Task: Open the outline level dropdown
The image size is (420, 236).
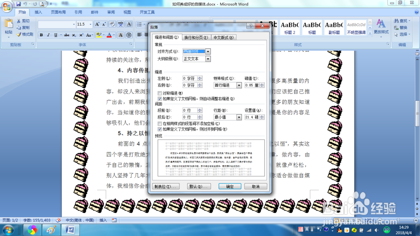Action: (x=208, y=59)
